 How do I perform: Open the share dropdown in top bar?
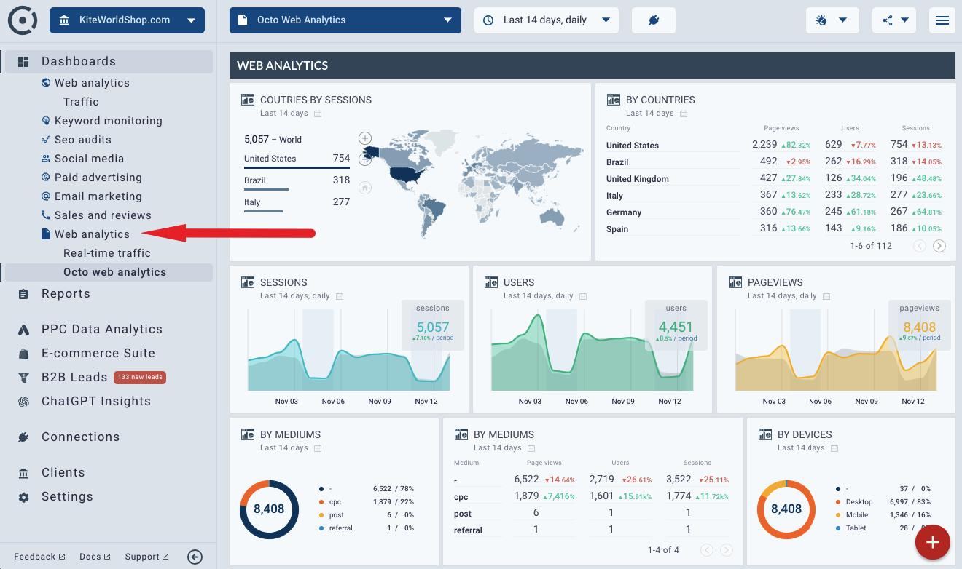[x=894, y=20]
